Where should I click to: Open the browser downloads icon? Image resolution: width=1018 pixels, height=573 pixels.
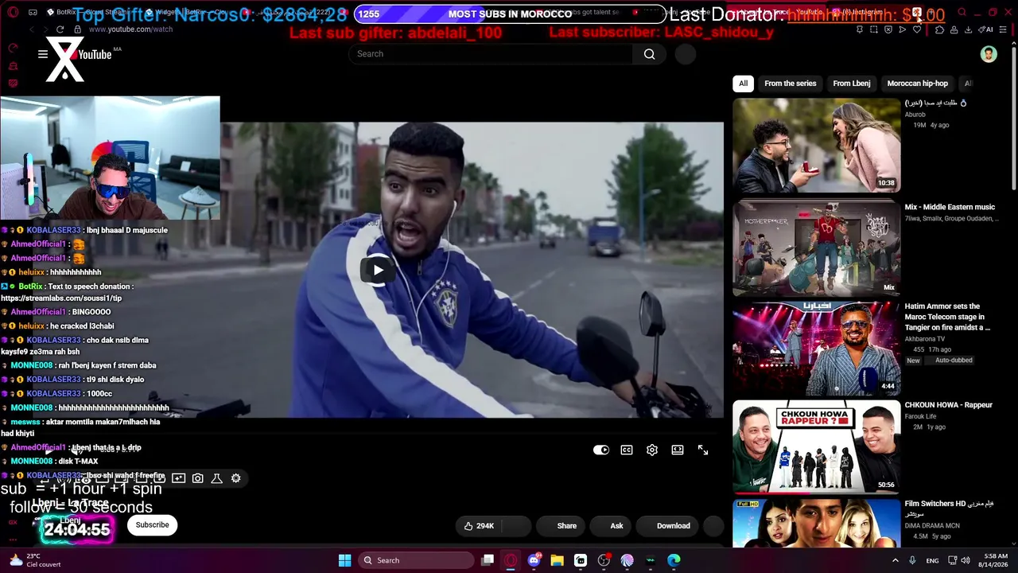coord(968,29)
